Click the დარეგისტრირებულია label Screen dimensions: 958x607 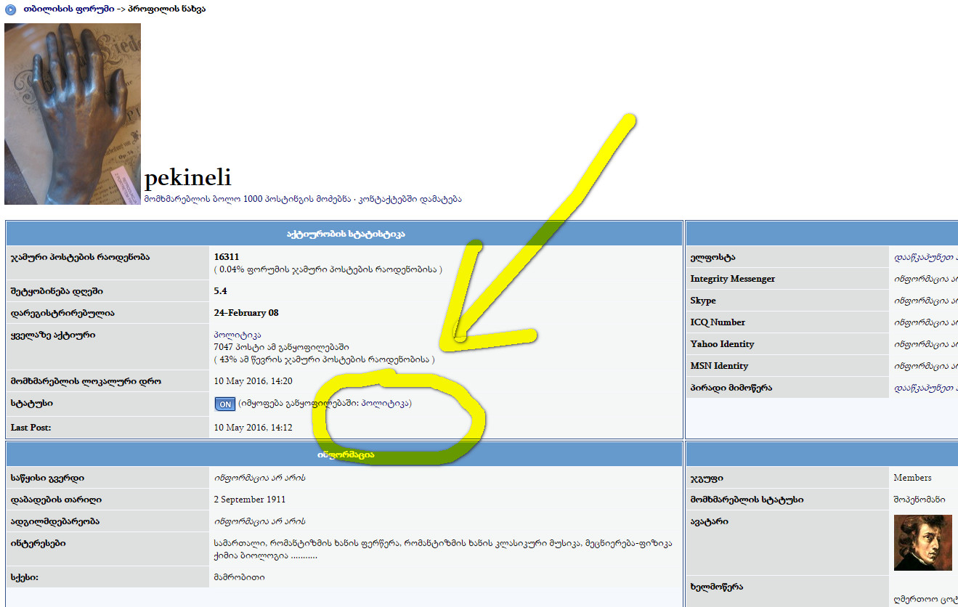pos(62,313)
